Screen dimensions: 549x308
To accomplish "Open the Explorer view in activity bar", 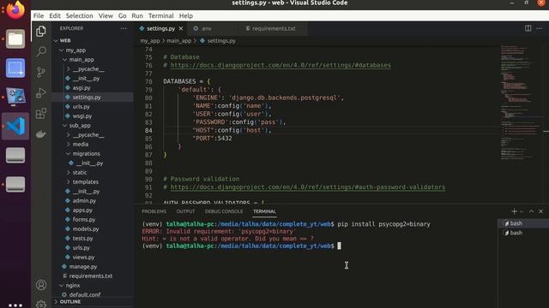I will click(x=41, y=31).
